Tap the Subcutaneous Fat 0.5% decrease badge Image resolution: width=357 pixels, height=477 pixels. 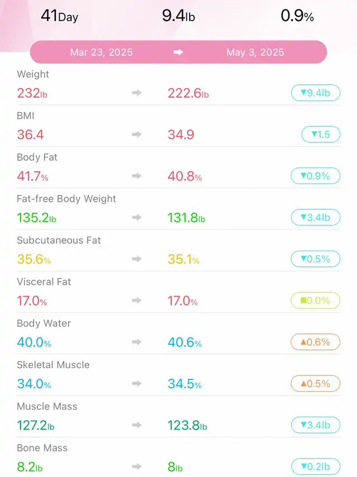[315, 259]
